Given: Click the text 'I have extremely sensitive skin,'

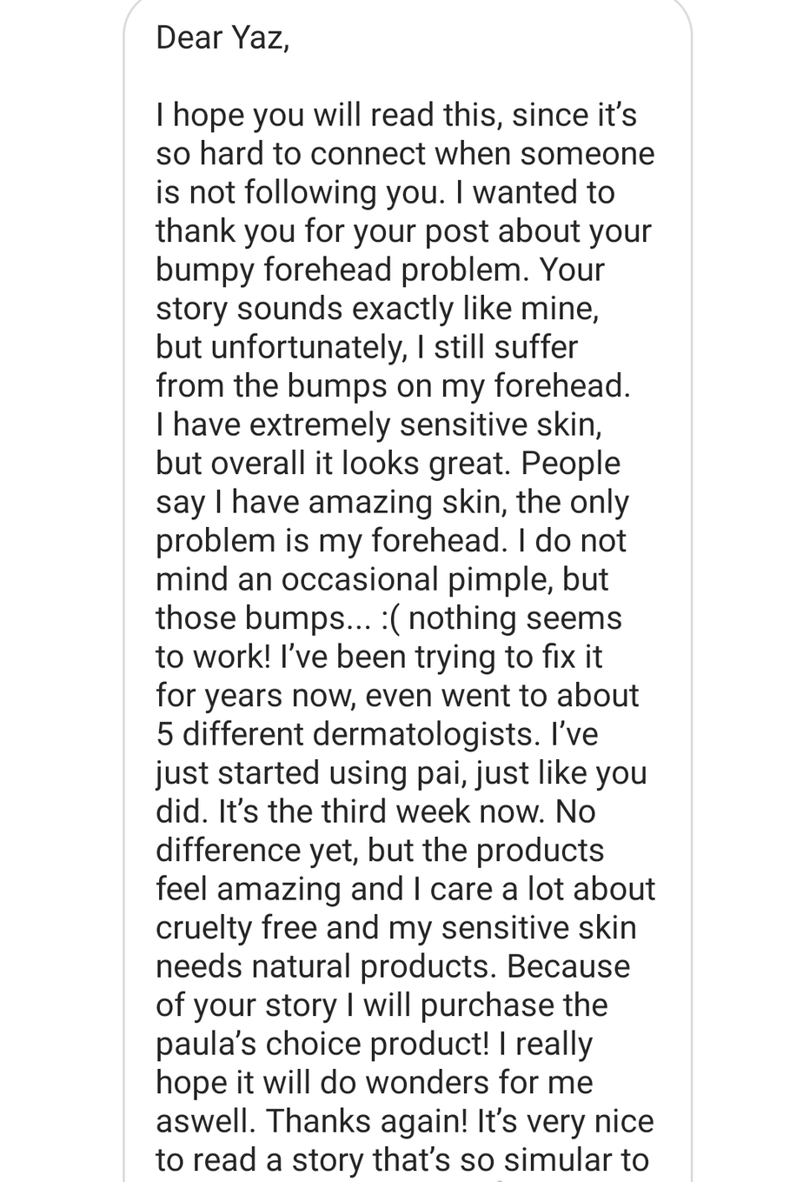Looking at the screenshot, I should [x=379, y=425].
